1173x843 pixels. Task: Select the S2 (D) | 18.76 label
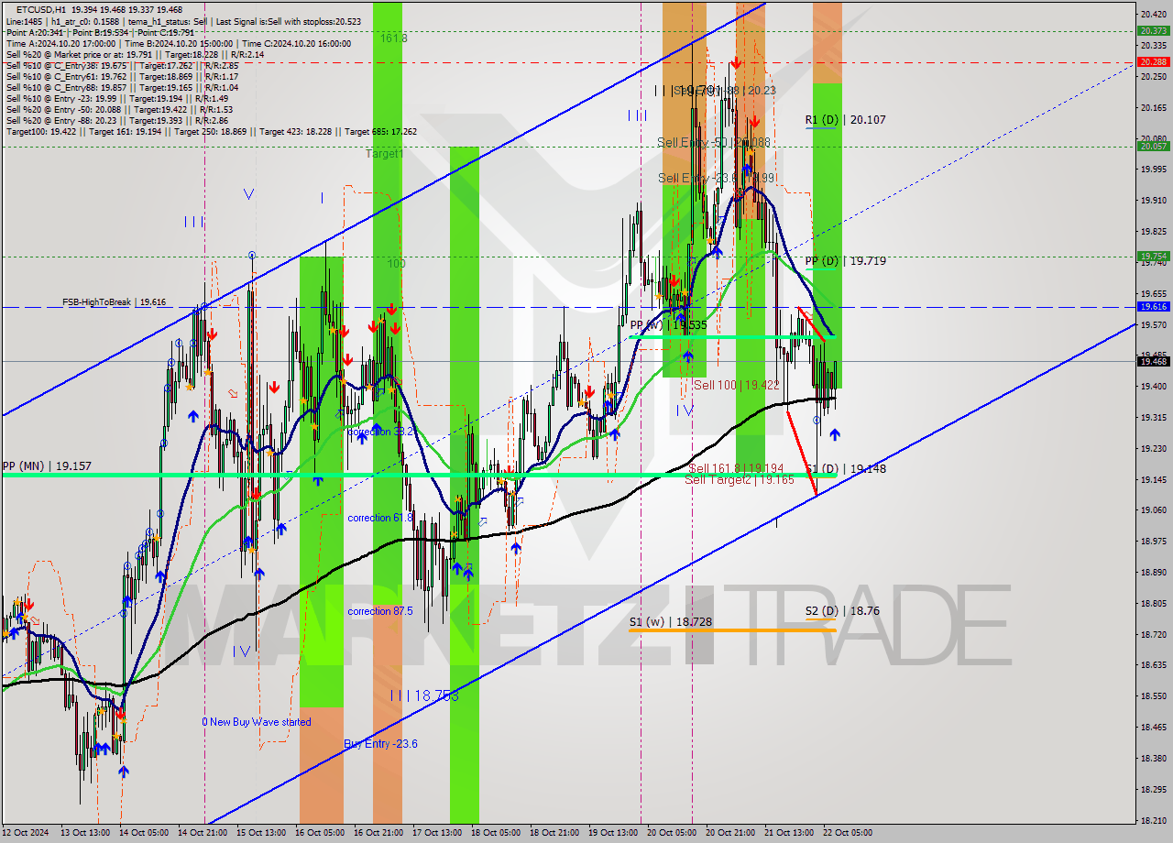click(x=842, y=611)
